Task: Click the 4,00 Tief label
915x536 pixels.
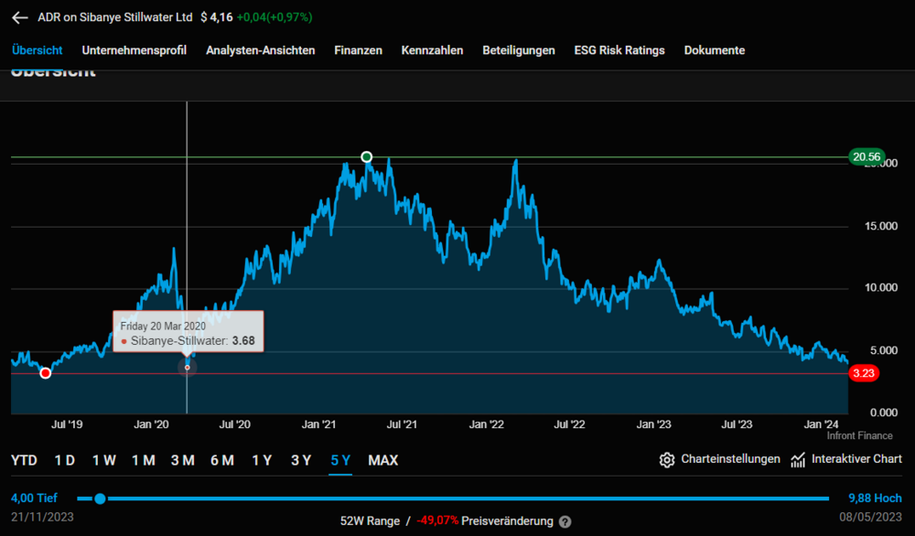Action: pos(35,498)
